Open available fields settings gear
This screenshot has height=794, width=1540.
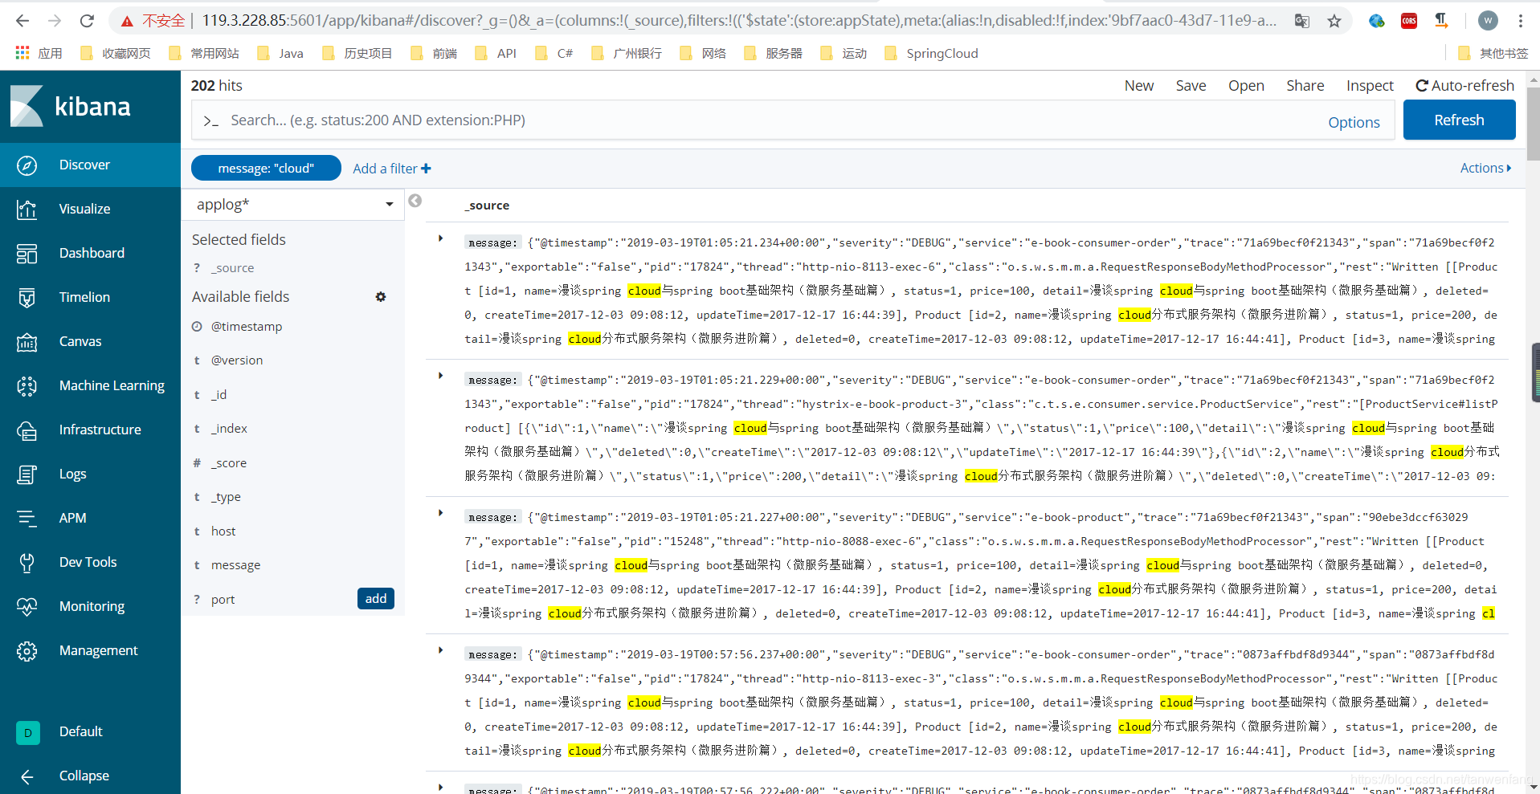point(381,297)
